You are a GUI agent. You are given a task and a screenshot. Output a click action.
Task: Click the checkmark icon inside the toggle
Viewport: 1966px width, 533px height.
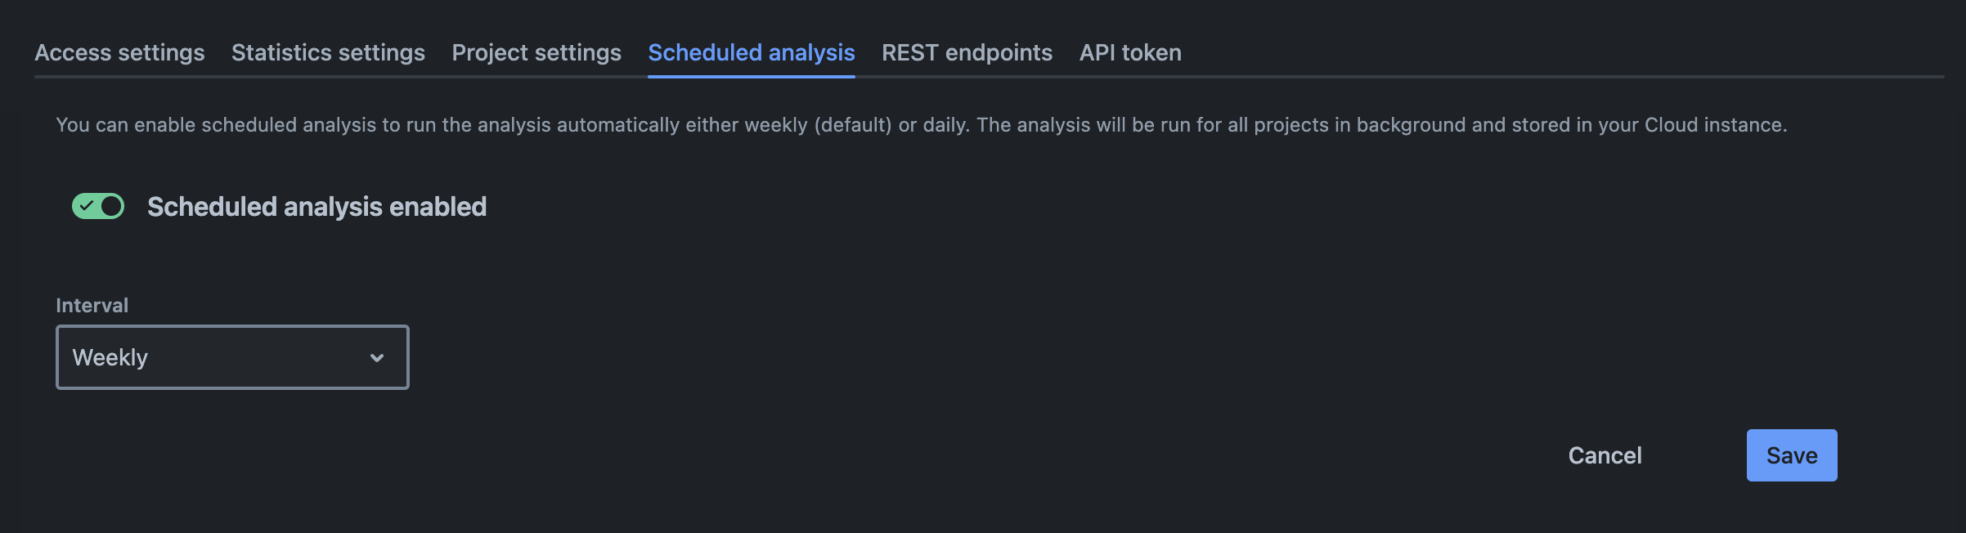tap(87, 206)
